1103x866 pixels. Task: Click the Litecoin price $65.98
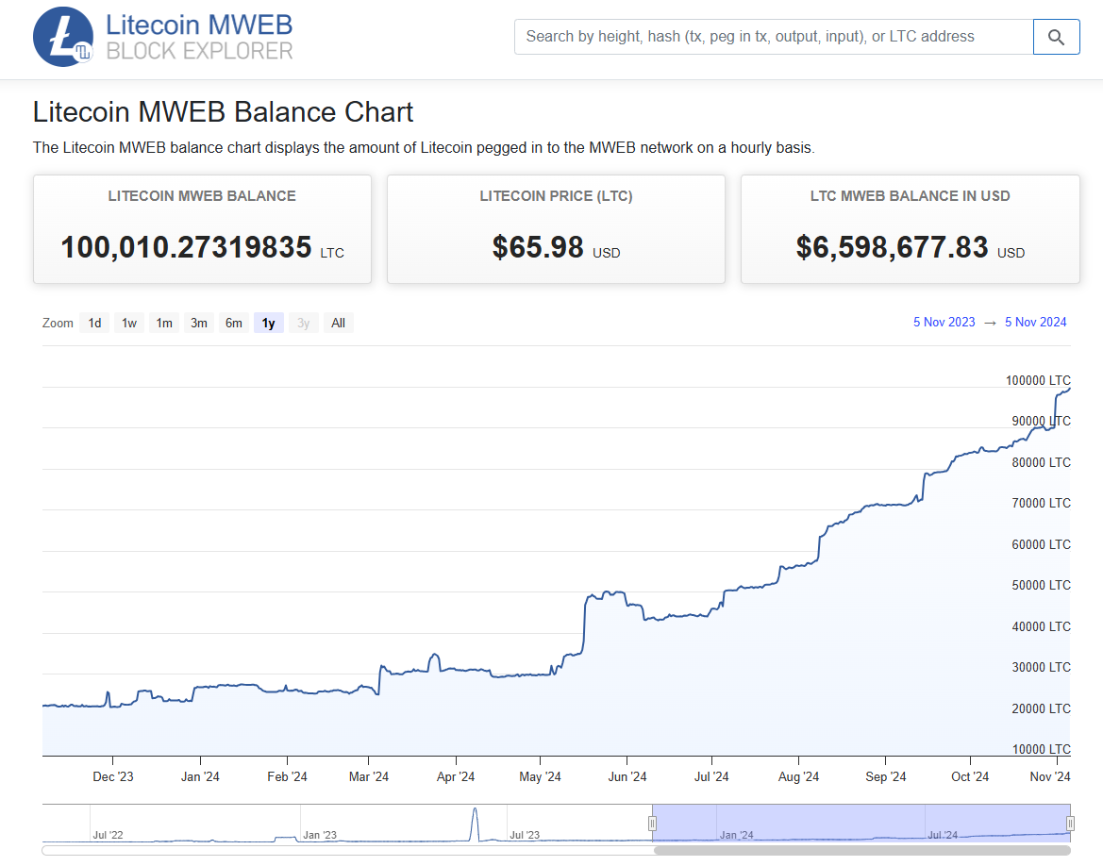click(538, 247)
